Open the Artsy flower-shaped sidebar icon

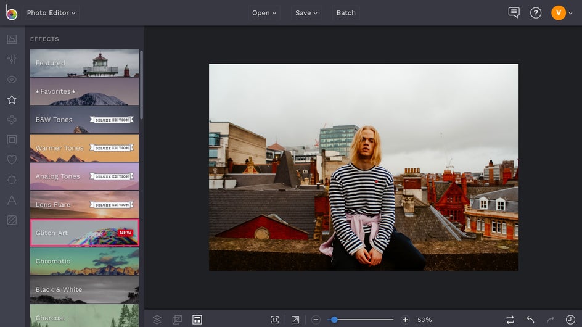coord(12,120)
